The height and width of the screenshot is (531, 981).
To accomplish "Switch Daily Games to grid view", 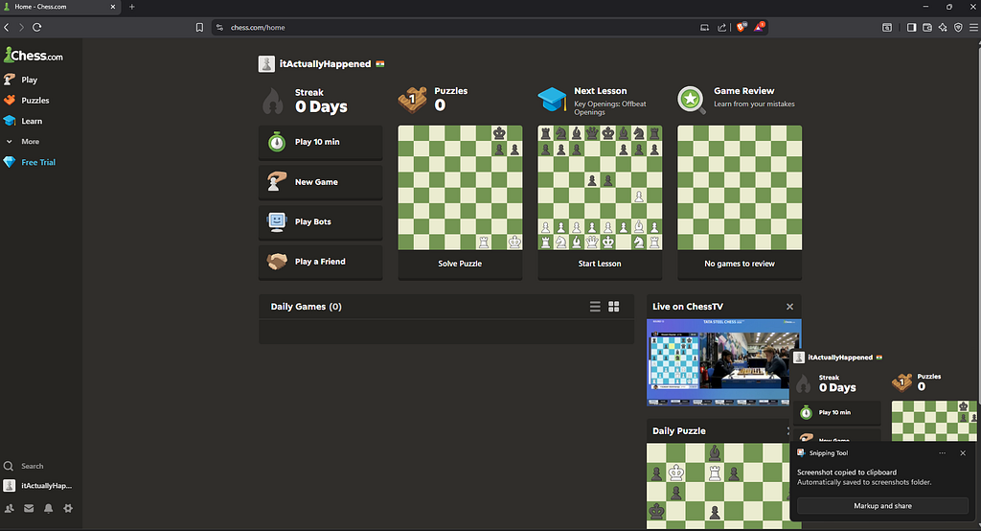I will (x=614, y=307).
